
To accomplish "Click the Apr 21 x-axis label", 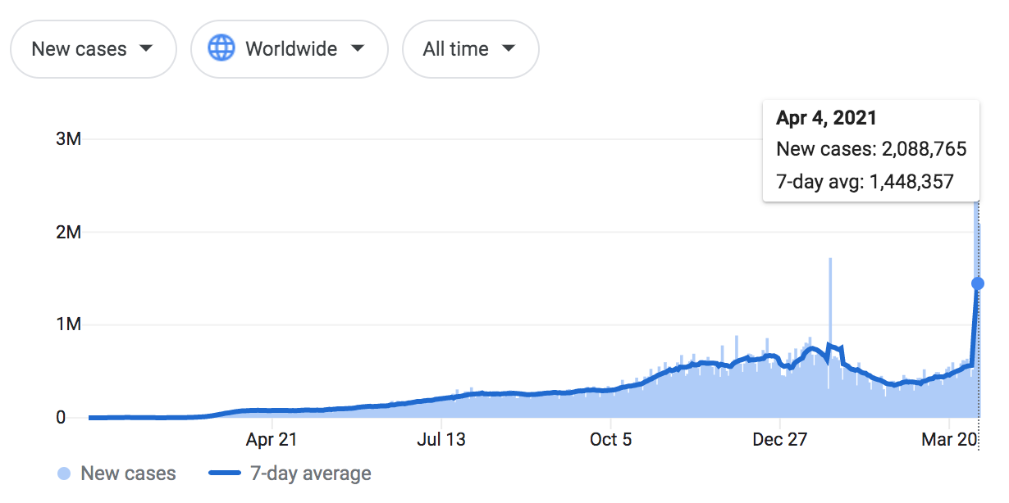I will point(271,440).
